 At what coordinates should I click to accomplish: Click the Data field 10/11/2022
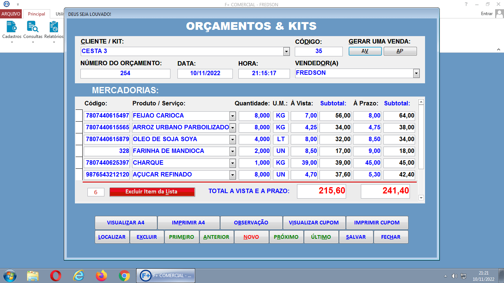[x=205, y=73]
